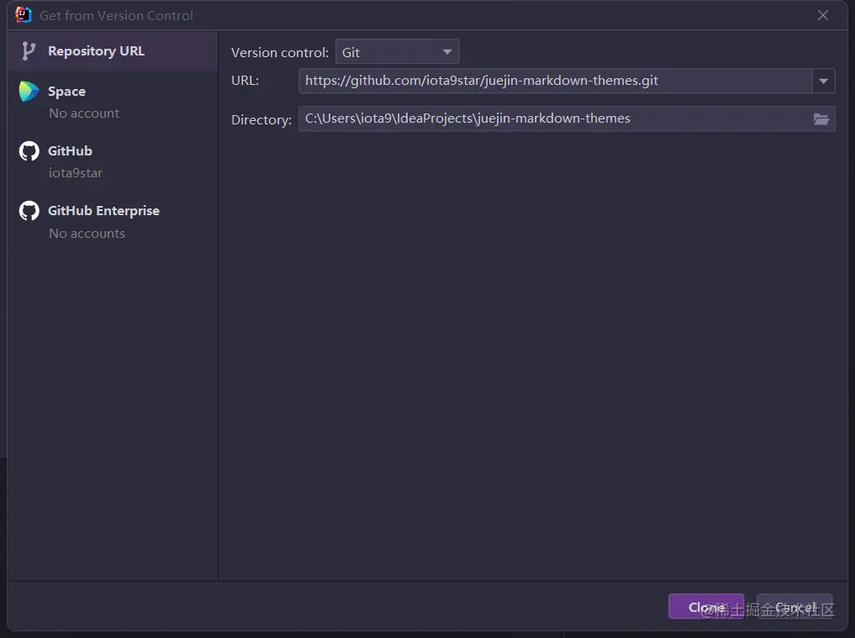This screenshot has width=855, height=638.
Task: Open the Version control Git dropdown
Action: pos(397,52)
